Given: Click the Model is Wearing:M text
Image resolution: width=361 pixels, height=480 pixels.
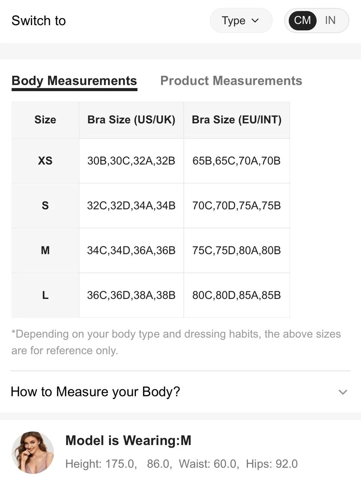Looking at the screenshot, I should (128, 440).
